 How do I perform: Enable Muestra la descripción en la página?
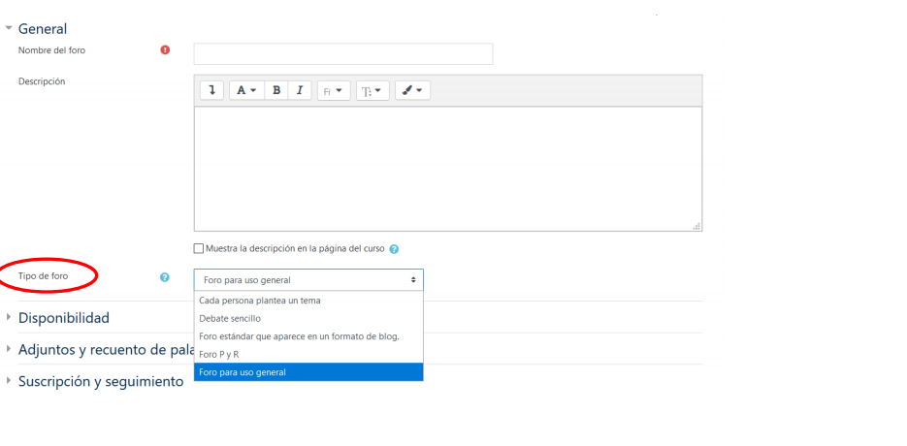200,248
